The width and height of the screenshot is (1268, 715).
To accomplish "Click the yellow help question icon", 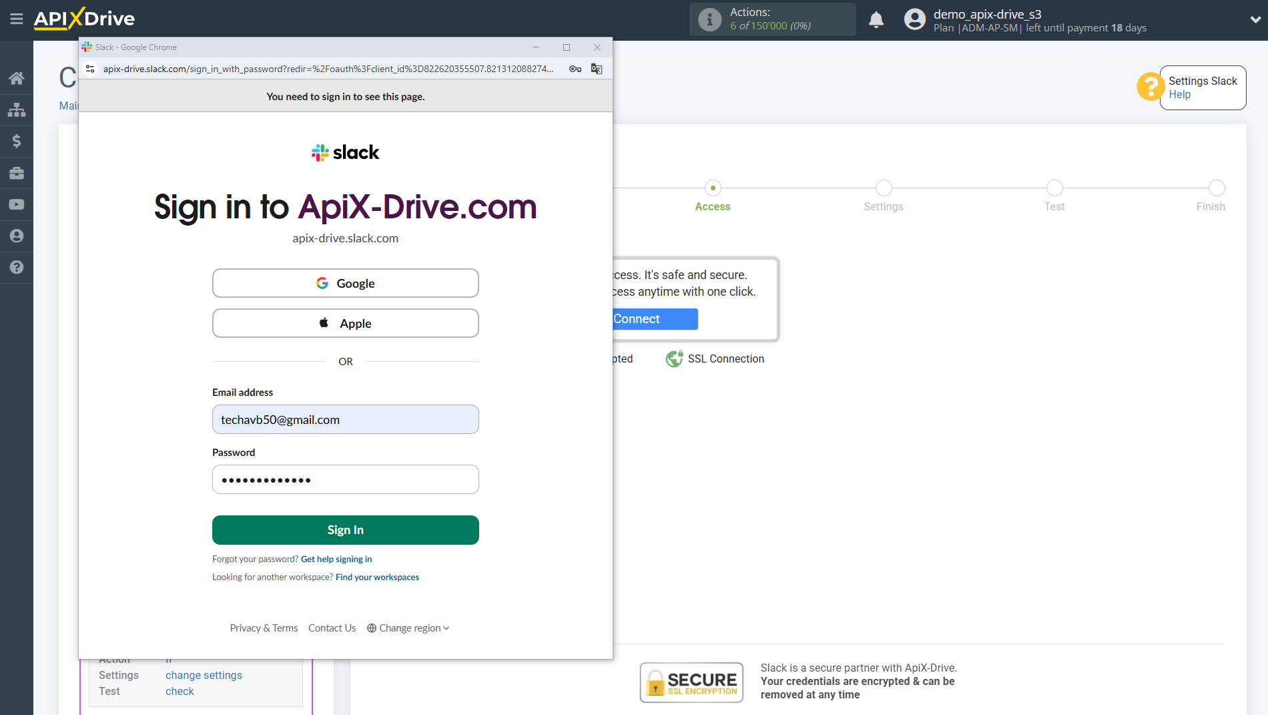I will coord(1151,87).
